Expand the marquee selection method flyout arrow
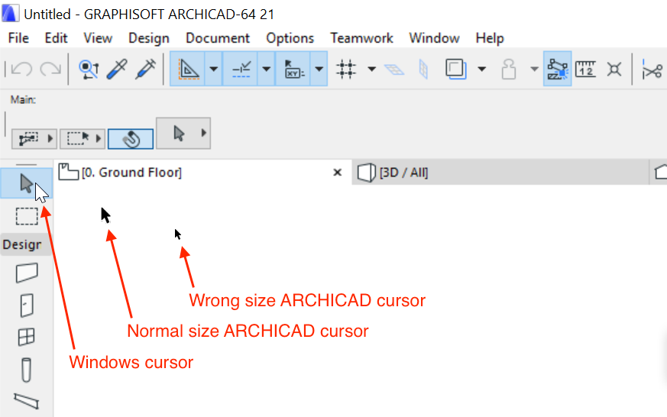The height and width of the screenshot is (417, 667). [99, 138]
